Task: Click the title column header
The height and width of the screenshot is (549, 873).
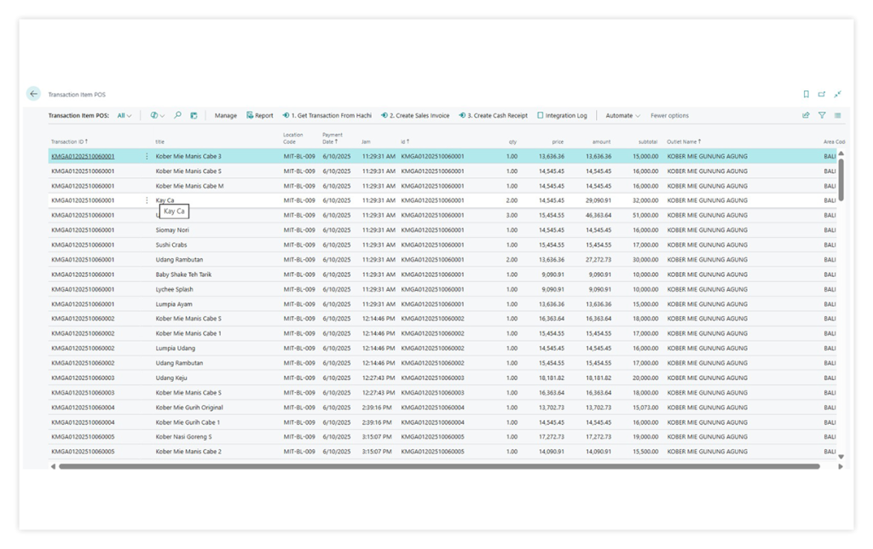Action: tap(159, 142)
